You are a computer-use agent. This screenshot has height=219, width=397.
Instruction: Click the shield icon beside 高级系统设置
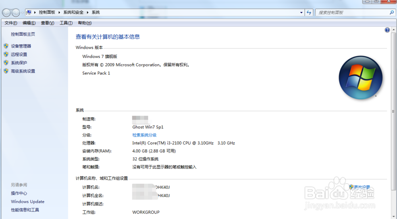tap(6, 71)
